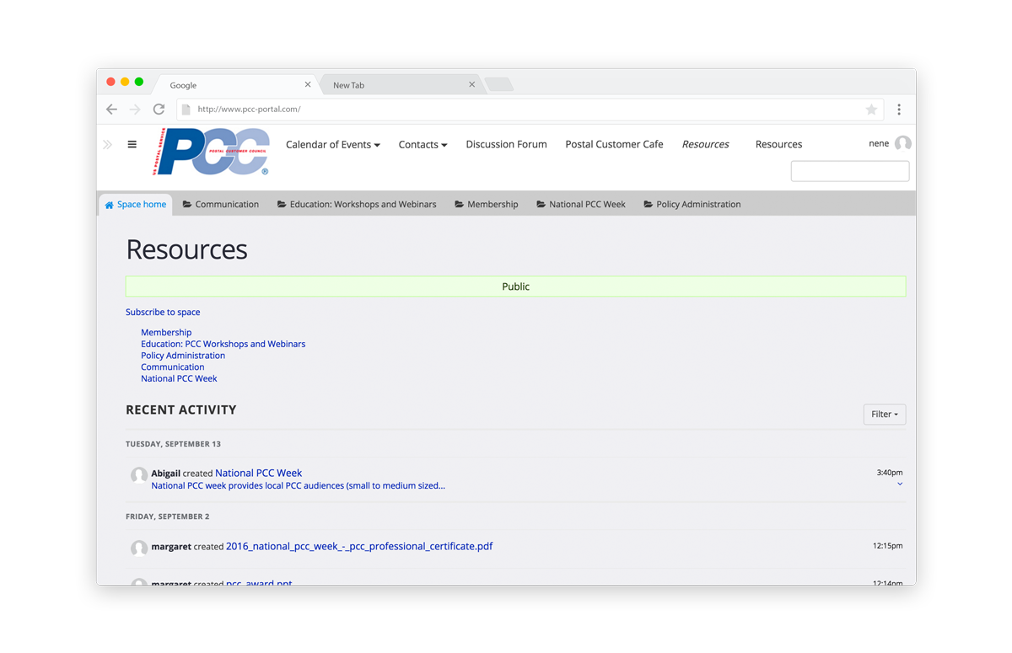Expand the Calendar of Events dropdown
The height and width of the screenshot is (653, 1012).
click(x=333, y=145)
